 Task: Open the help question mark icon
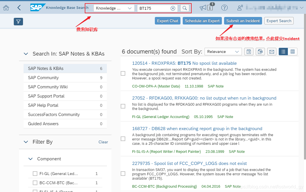[224, 8]
